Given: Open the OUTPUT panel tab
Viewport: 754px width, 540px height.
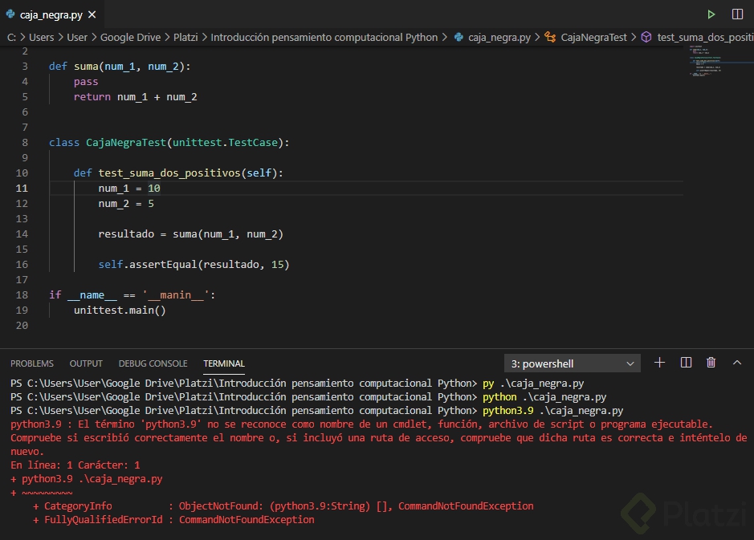Looking at the screenshot, I should pyautogui.click(x=86, y=363).
